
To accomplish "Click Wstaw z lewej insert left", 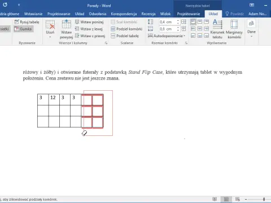I will coord(89,29).
